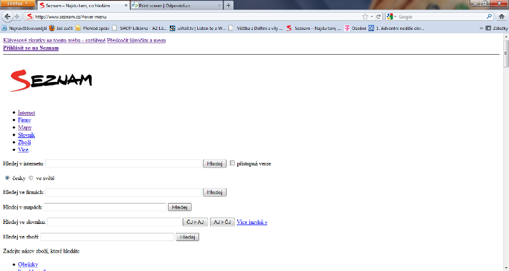Image resolution: width=509 pixels, height=271 pixels.
Task: Open 1. Adventní neděle bookmark
Action: [396, 28]
